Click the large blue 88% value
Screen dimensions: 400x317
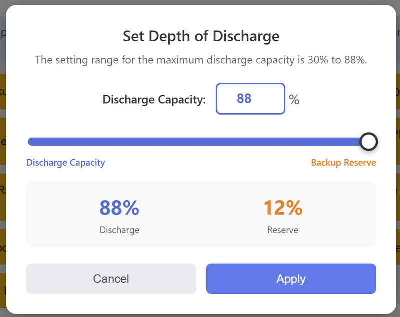119,208
